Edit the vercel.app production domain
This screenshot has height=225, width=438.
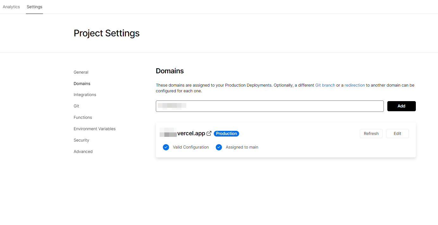397,134
